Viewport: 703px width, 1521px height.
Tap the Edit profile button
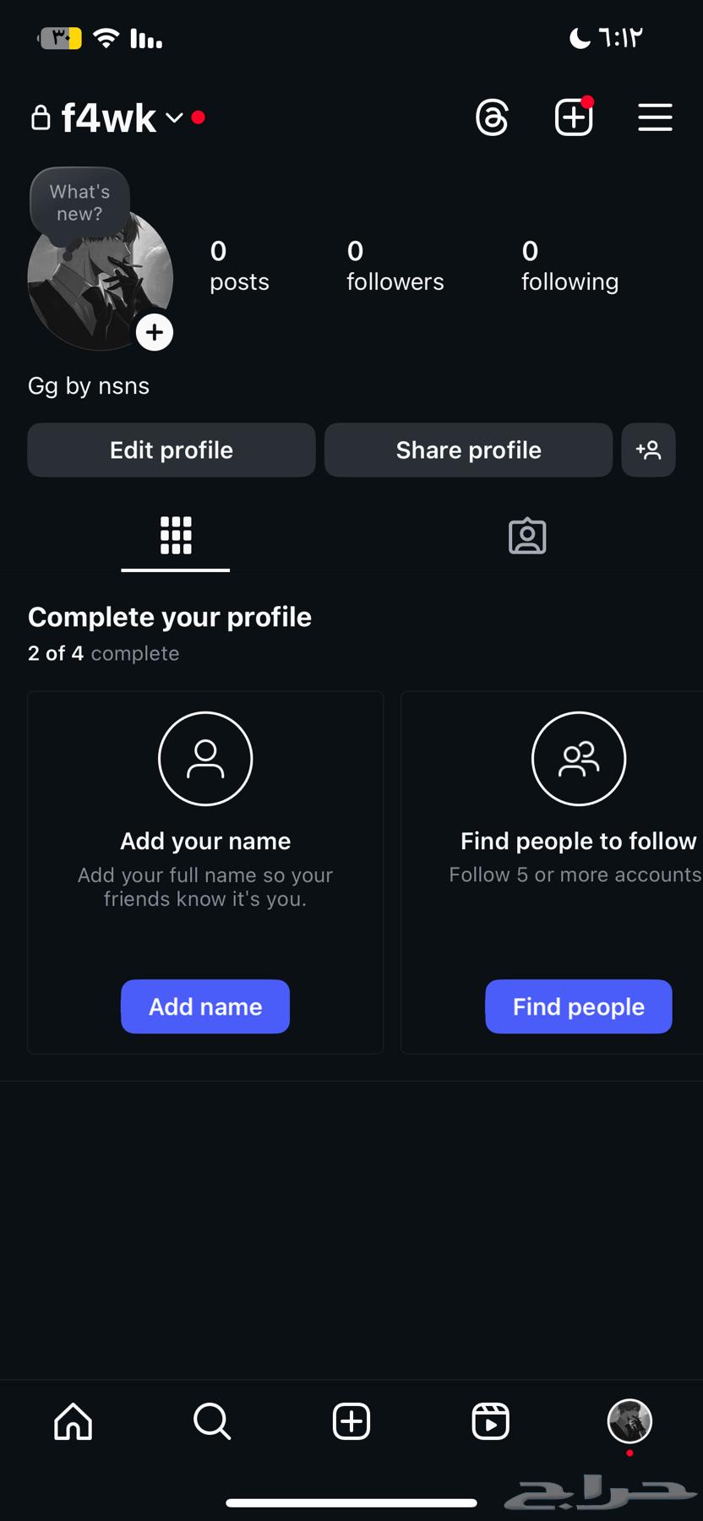click(172, 450)
